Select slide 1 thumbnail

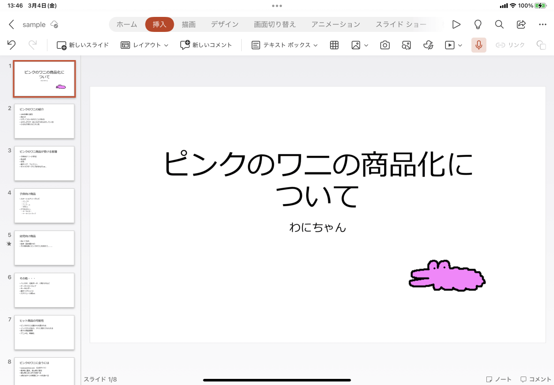(x=45, y=79)
